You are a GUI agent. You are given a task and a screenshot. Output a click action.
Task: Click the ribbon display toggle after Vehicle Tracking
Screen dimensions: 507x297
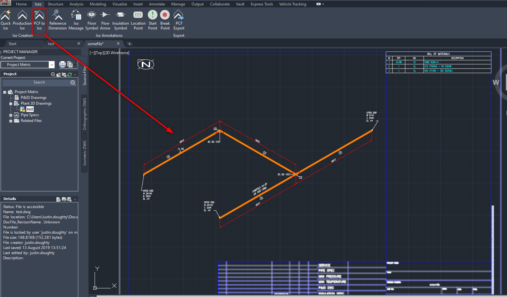pyautogui.click(x=320, y=4)
